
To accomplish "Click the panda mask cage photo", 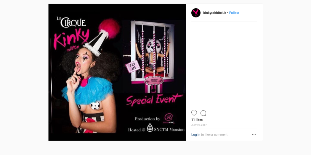I will click(154, 56).
